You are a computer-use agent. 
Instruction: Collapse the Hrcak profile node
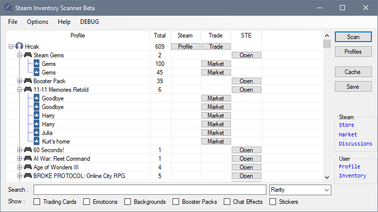11,46
